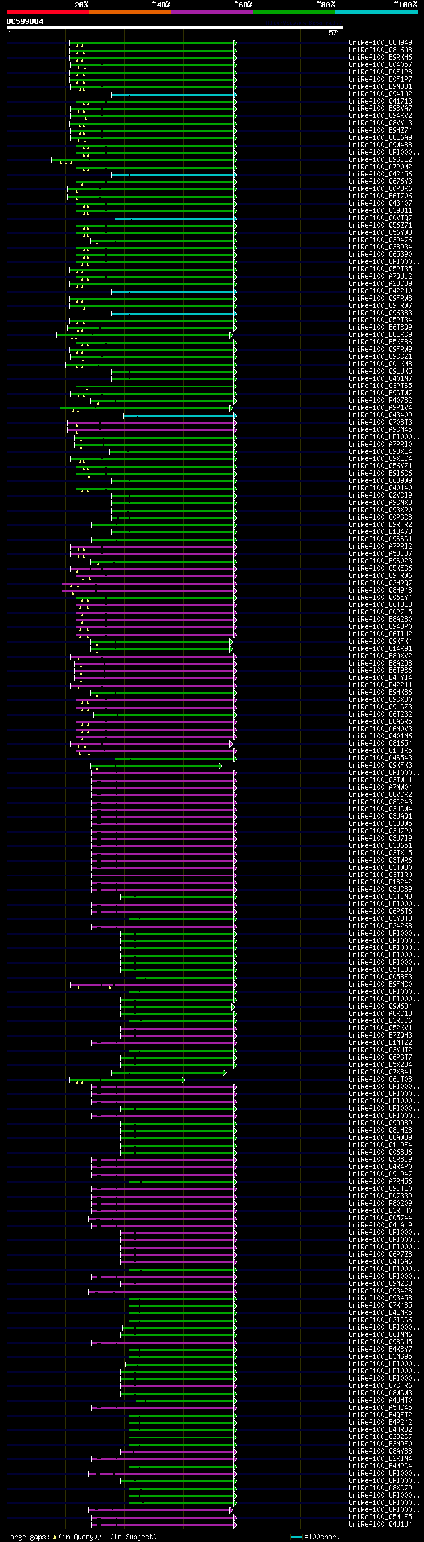Choose entry UniRef100_Q3U651

click(x=380, y=846)
